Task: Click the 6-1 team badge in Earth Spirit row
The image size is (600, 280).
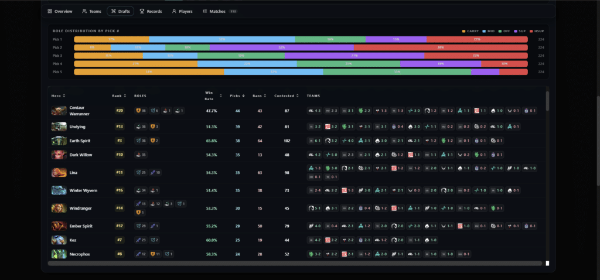Action: point(314,141)
